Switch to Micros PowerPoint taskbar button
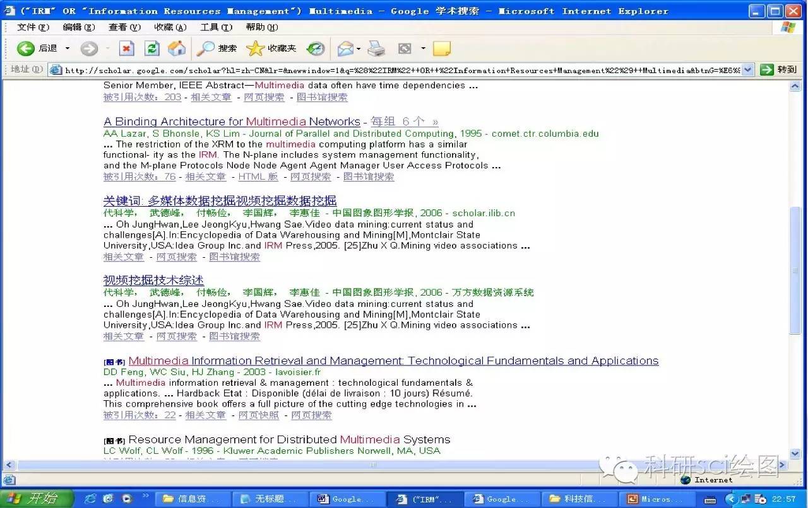 (x=657, y=499)
